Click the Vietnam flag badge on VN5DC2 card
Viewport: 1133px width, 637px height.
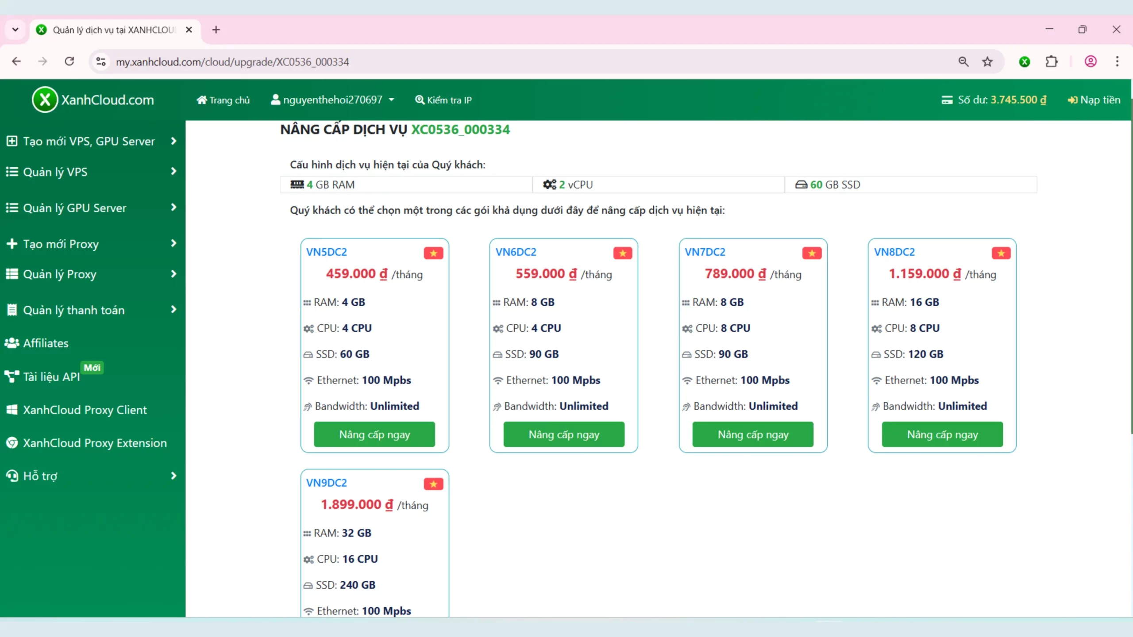point(433,253)
